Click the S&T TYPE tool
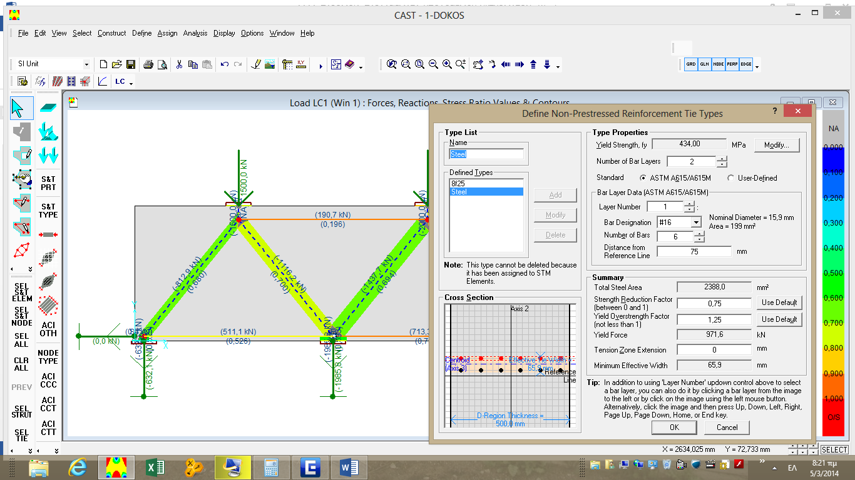Viewport: 855px width, 480px height. coord(48,211)
